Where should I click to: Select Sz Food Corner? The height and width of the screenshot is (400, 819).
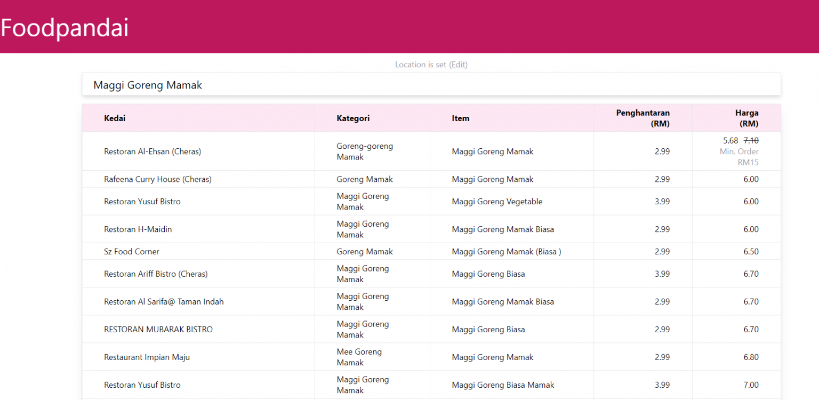point(132,251)
